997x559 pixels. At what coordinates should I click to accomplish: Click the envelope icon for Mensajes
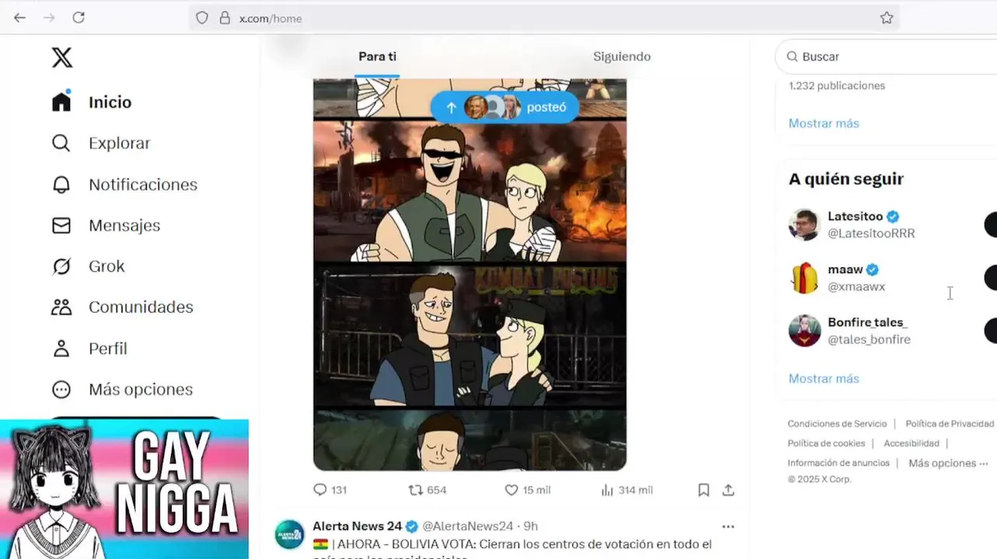[x=61, y=225]
